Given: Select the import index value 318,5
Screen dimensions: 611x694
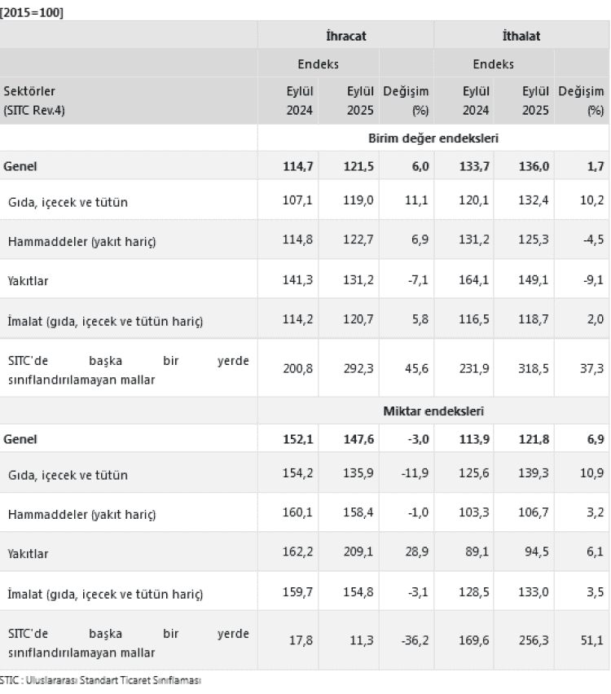Looking at the screenshot, I should (534, 369).
